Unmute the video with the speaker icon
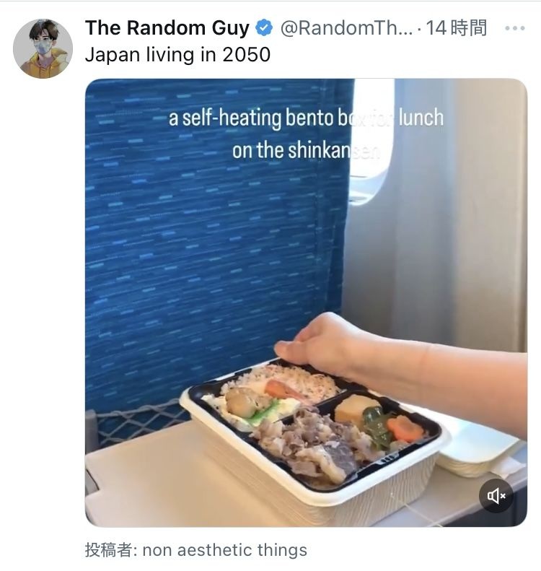The image size is (541, 571). [x=496, y=496]
